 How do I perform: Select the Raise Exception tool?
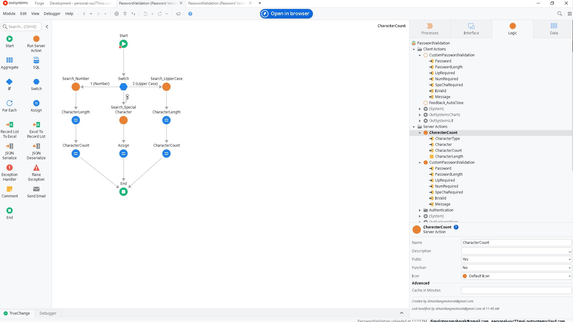point(36,173)
